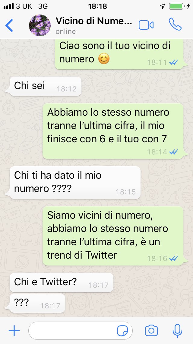The width and height of the screenshot is (193, 344).
Task: Go back using the blue chevron arrow
Action: click(x=9, y=25)
